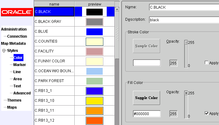
Task: Click the stroke opacity slider handle
Action: point(186,42)
